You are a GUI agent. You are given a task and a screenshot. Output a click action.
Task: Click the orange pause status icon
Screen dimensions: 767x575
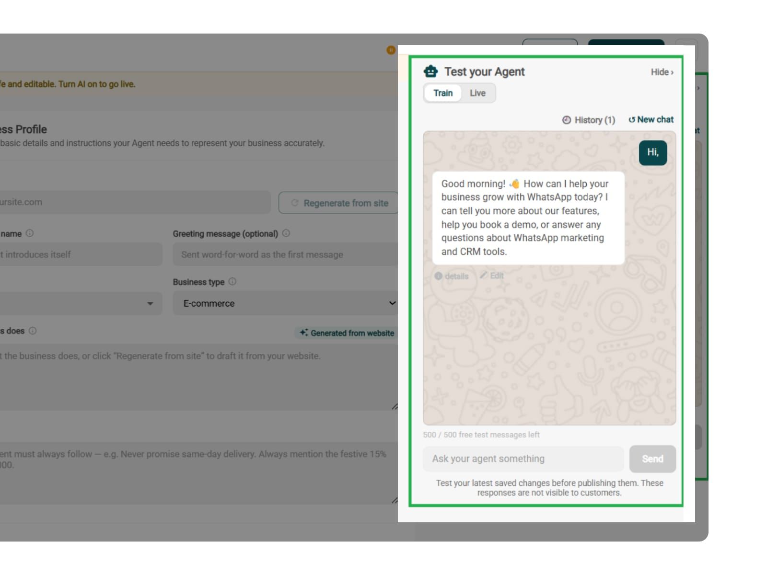[391, 50]
